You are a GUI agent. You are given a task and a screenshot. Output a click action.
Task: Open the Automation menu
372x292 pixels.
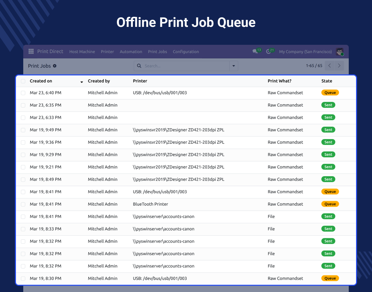(x=131, y=52)
